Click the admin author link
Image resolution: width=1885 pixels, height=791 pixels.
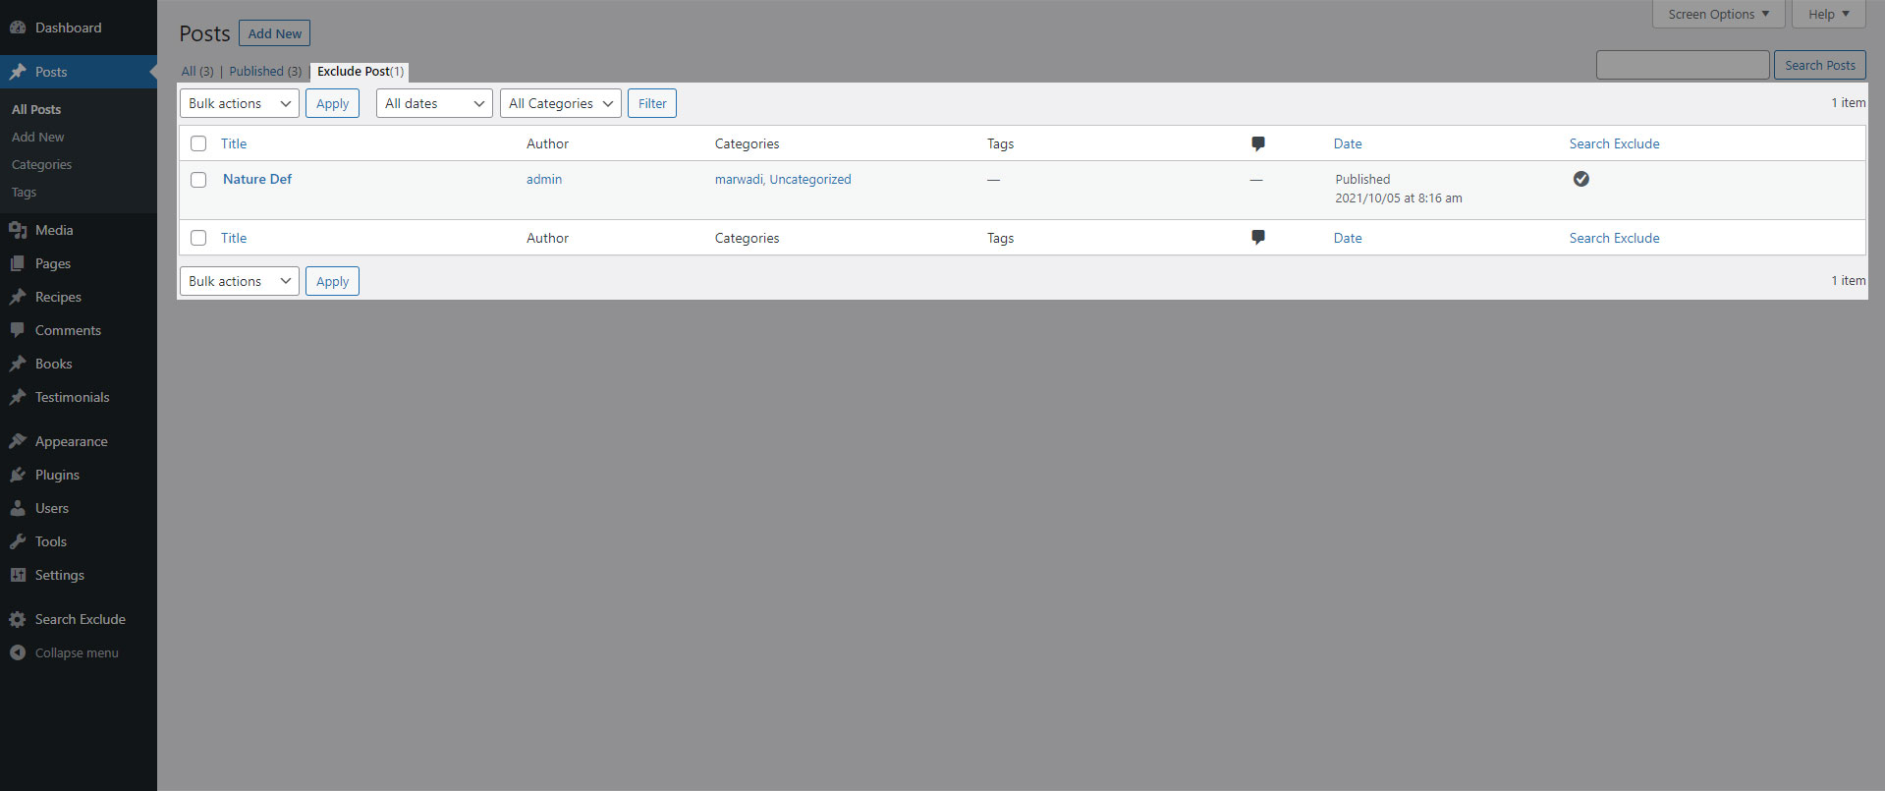coord(544,179)
